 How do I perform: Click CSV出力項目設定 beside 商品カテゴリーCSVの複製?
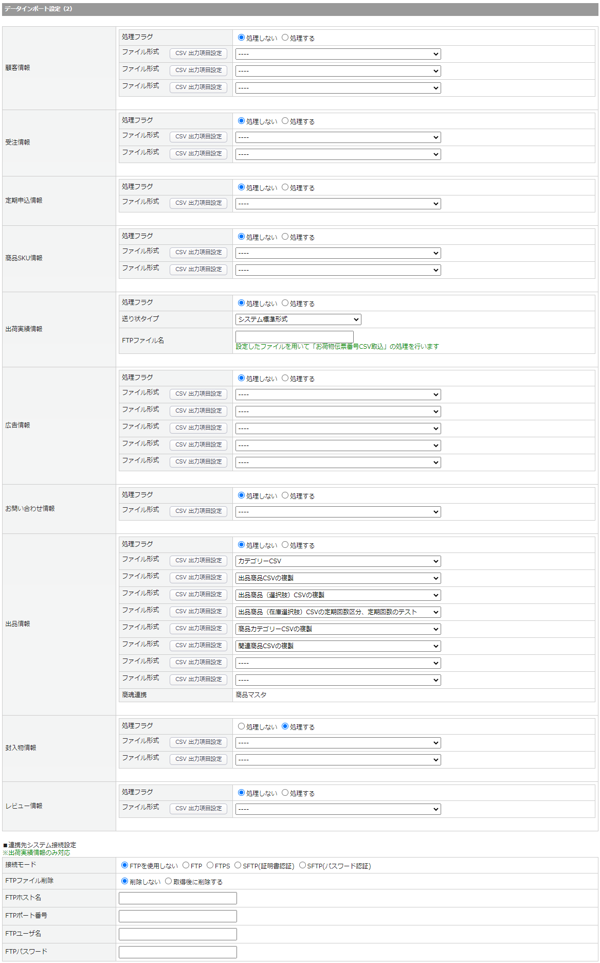click(198, 628)
